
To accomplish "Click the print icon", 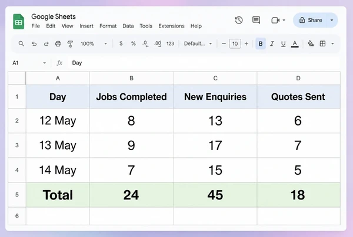I will coord(58,44).
